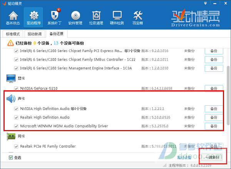This screenshot has width=231, height=169.
Task: Open the title bar dropdown menu arrow
Action: click(205, 3)
